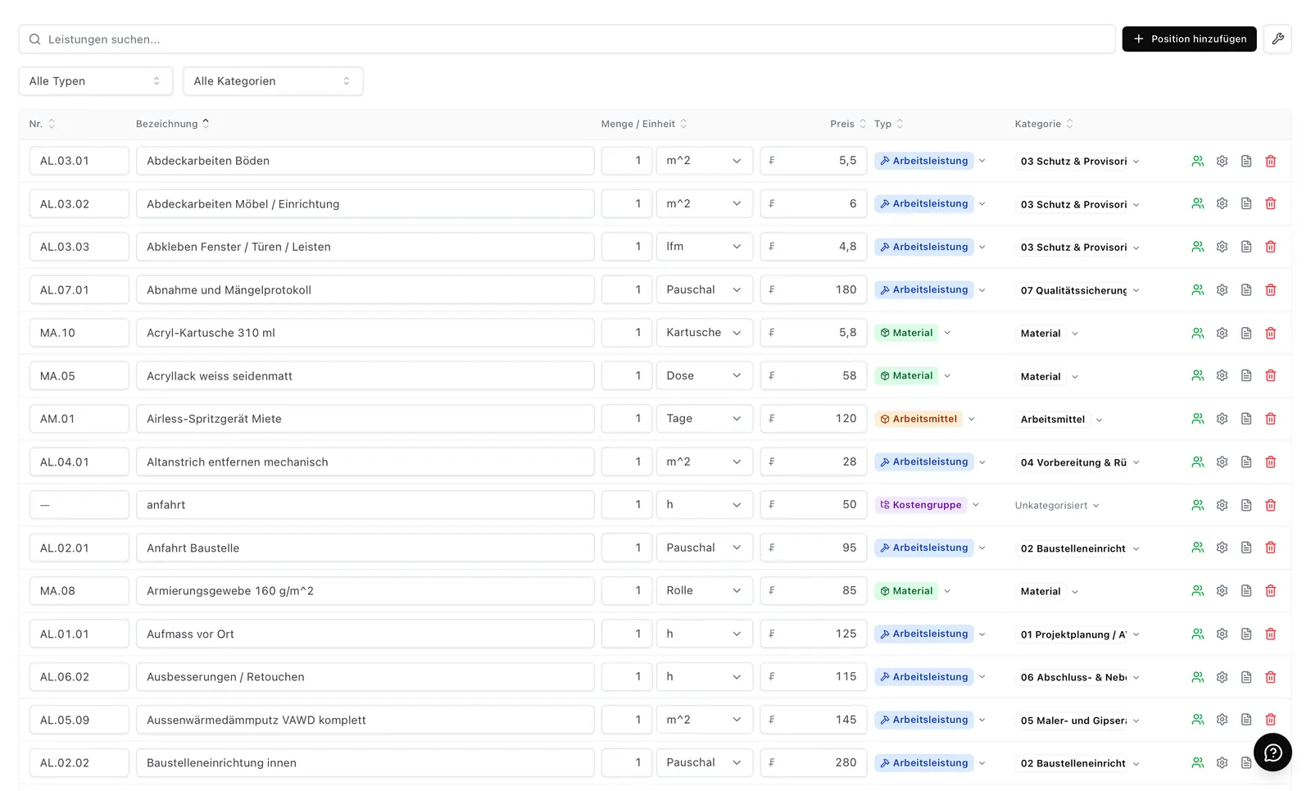This screenshot has width=1311, height=791.
Task: Open the Kostengruppe type dropdown
Action: coord(927,505)
